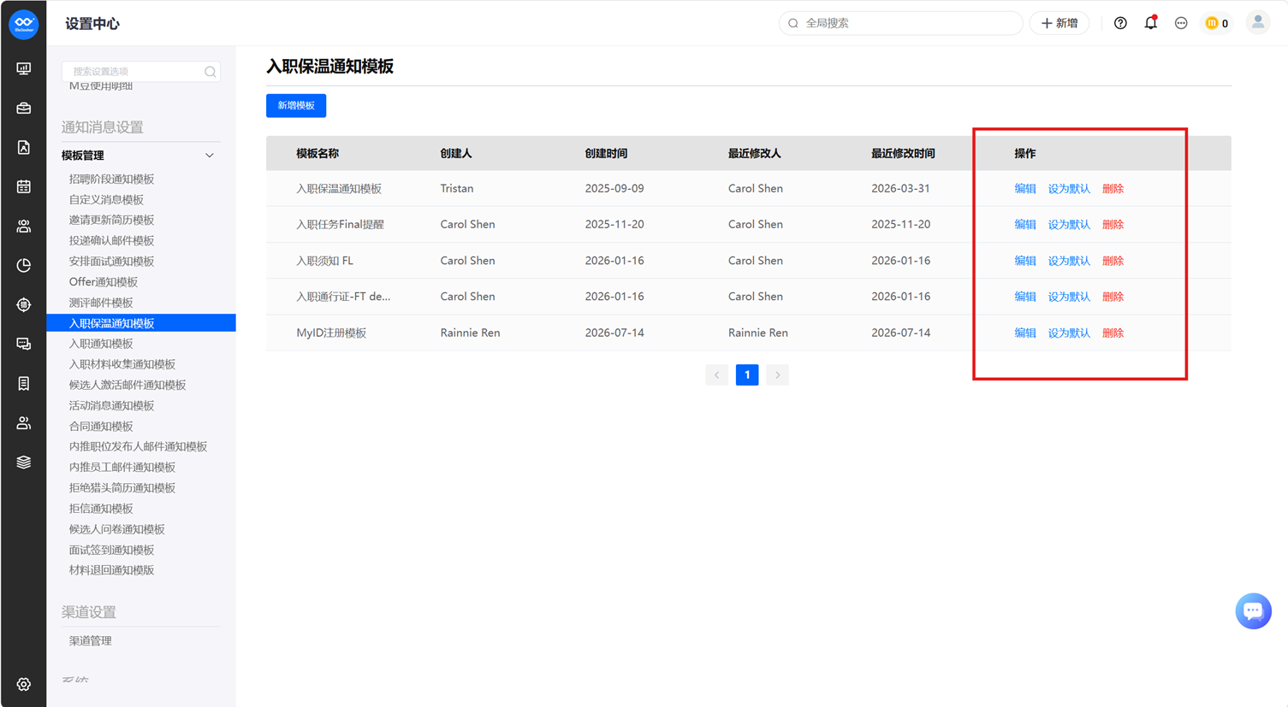
Task: Click the + 新增 button in header
Action: 1059,23
